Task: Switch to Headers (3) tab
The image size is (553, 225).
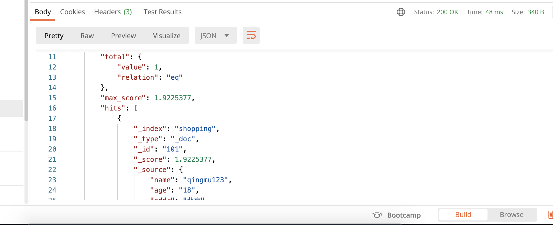Action: tap(113, 12)
